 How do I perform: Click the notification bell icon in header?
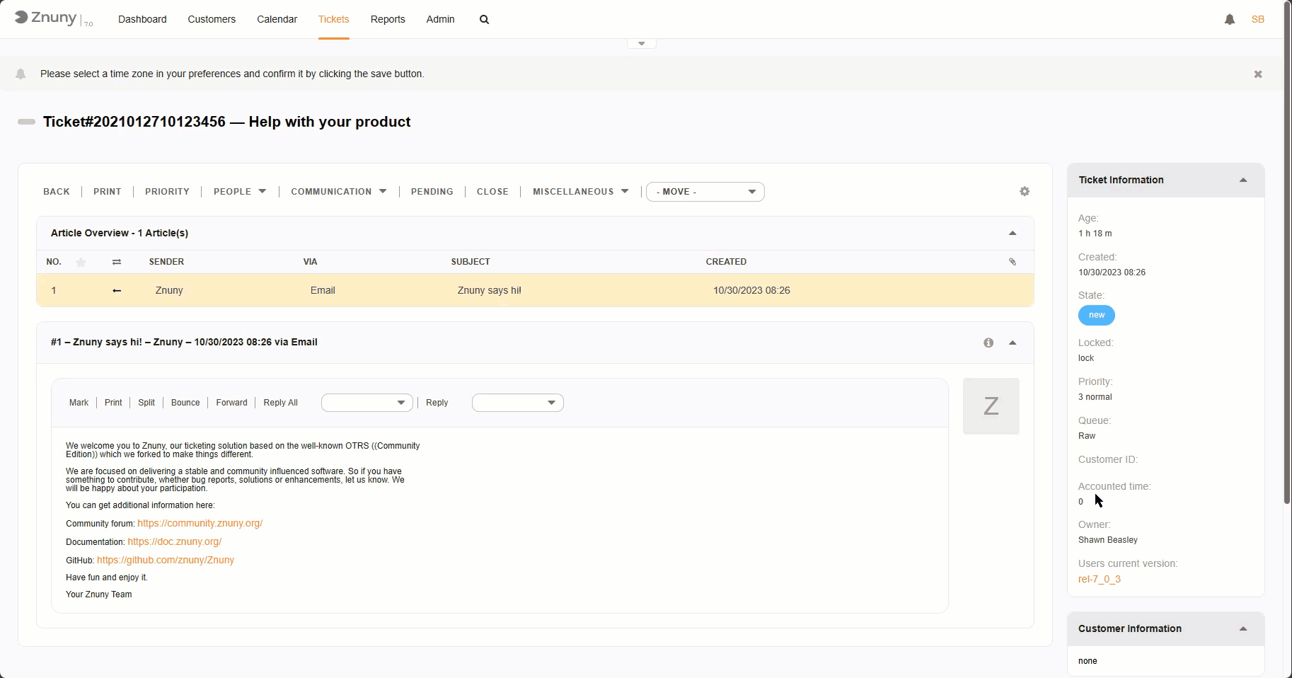tap(1229, 20)
